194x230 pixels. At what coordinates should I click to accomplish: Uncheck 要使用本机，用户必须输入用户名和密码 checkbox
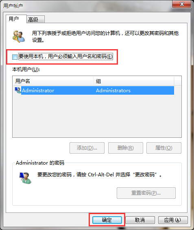click(x=15, y=57)
